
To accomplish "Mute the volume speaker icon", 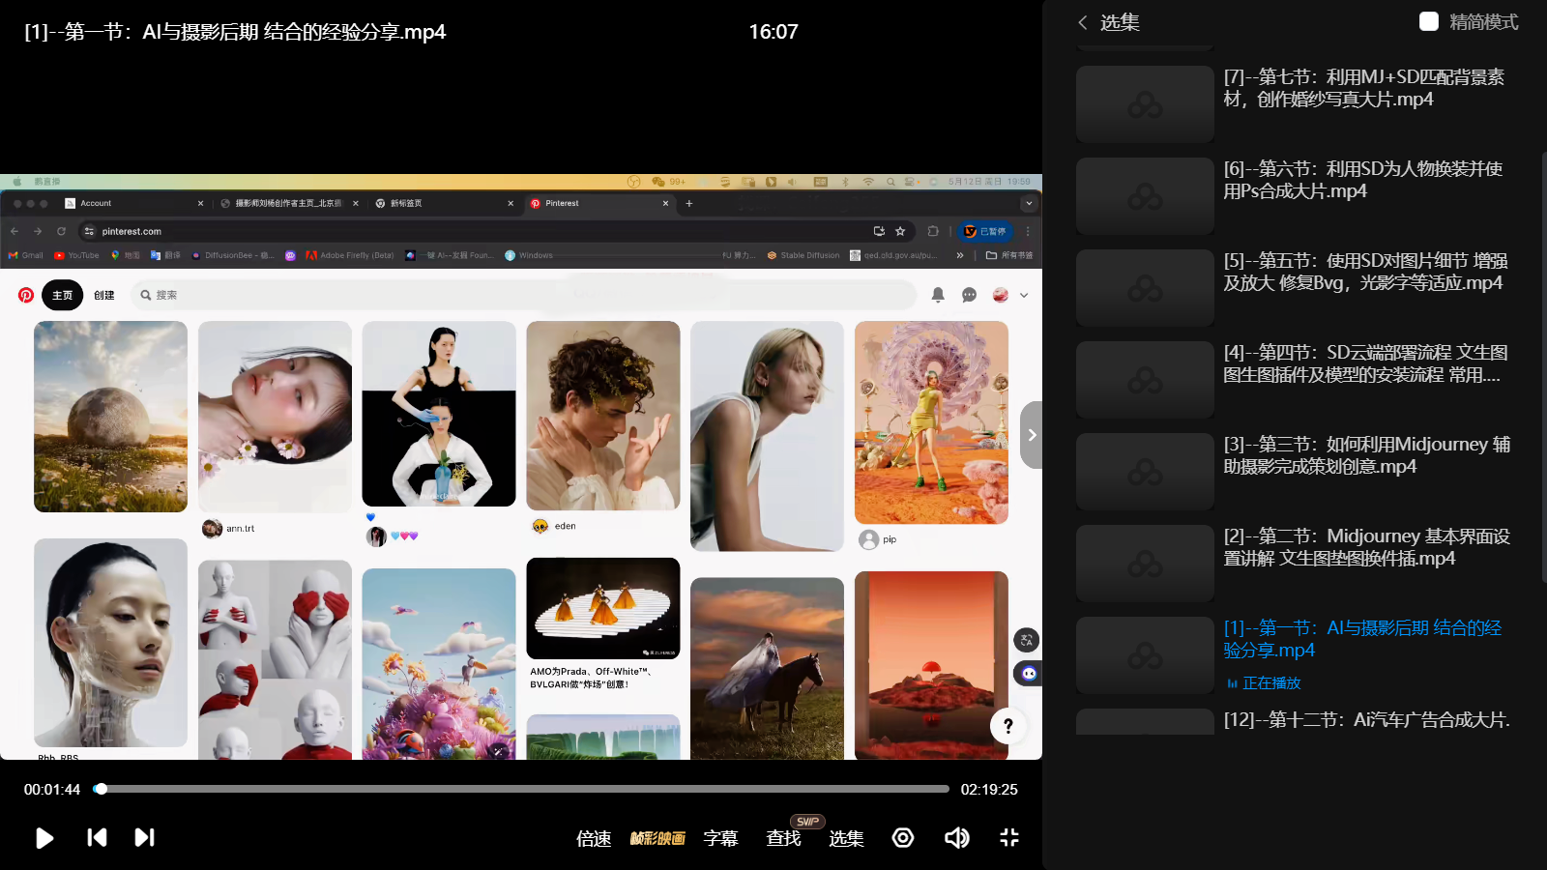I will 956,838.
